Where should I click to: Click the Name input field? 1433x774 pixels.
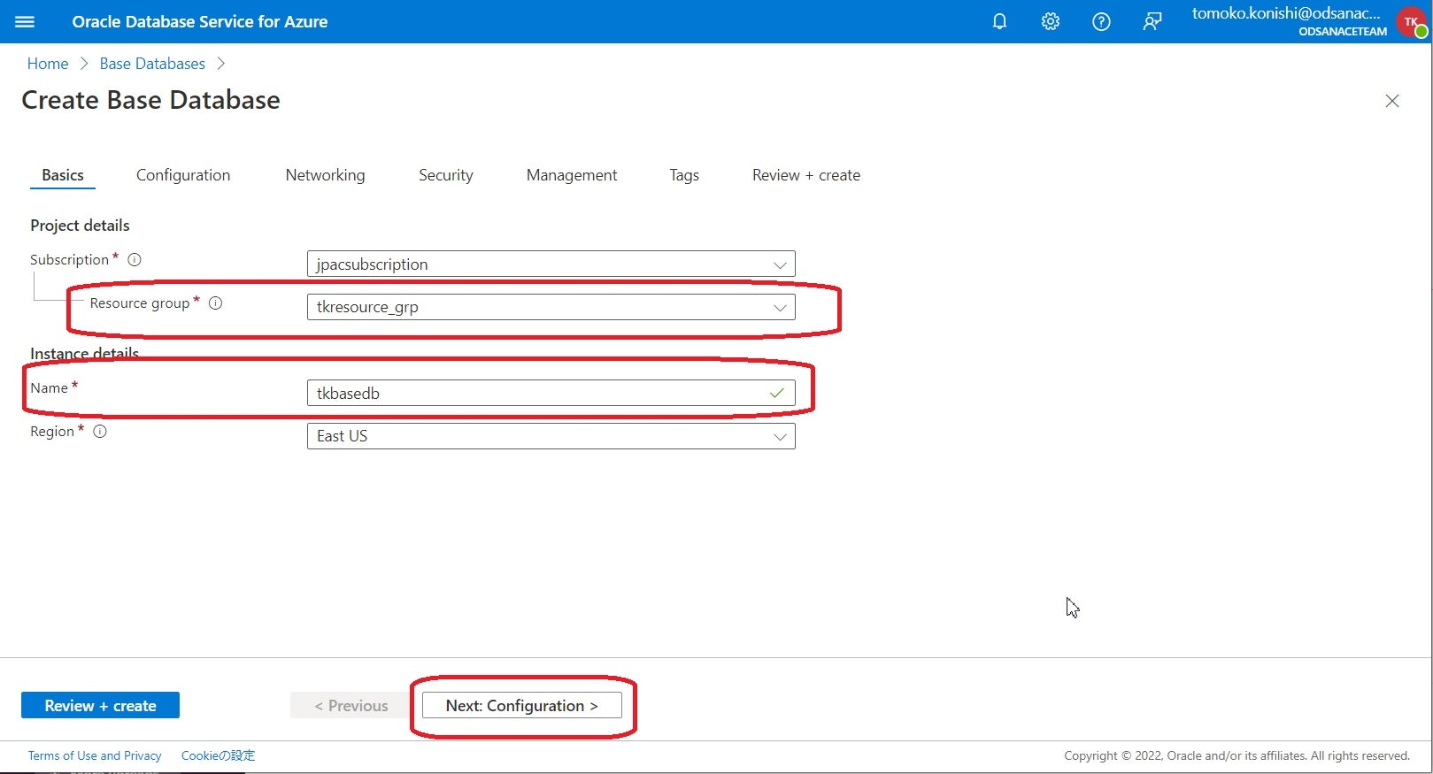551,393
